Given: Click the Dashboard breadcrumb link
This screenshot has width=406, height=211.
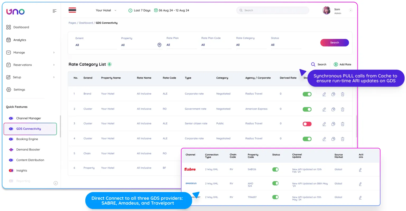Looking at the screenshot, I should (x=86, y=23).
